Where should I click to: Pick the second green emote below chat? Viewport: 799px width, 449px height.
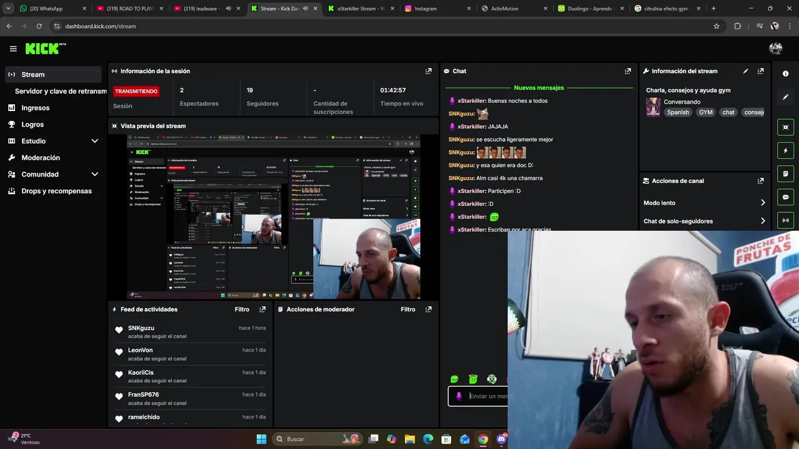tap(473, 379)
